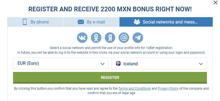Image resolution: width=220 pixels, height=101 pixels.
Task: Switch to the By phone tab
Action: [x=35, y=22]
